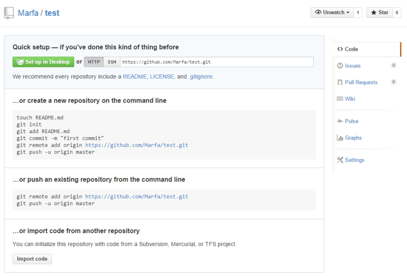Click the Code brackets icon
This screenshot has width=407, height=276.
[x=340, y=49]
